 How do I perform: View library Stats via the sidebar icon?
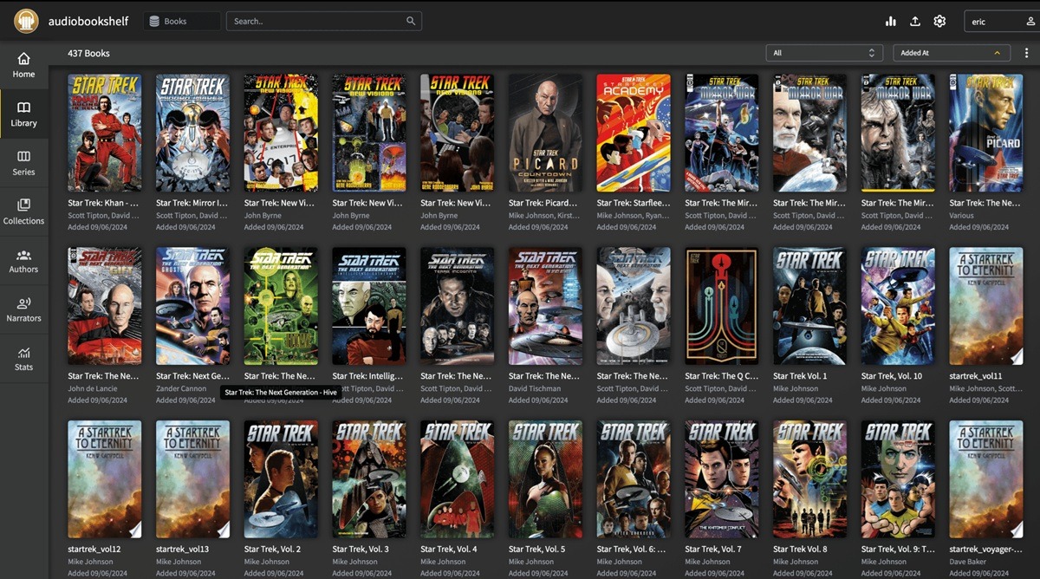[x=23, y=357]
